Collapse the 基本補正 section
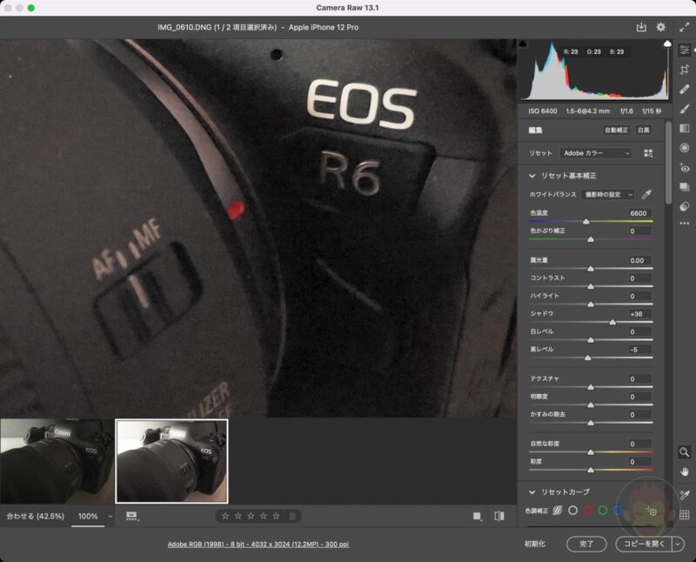The height and width of the screenshot is (562, 696). pyautogui.click(x=532, y=176)
